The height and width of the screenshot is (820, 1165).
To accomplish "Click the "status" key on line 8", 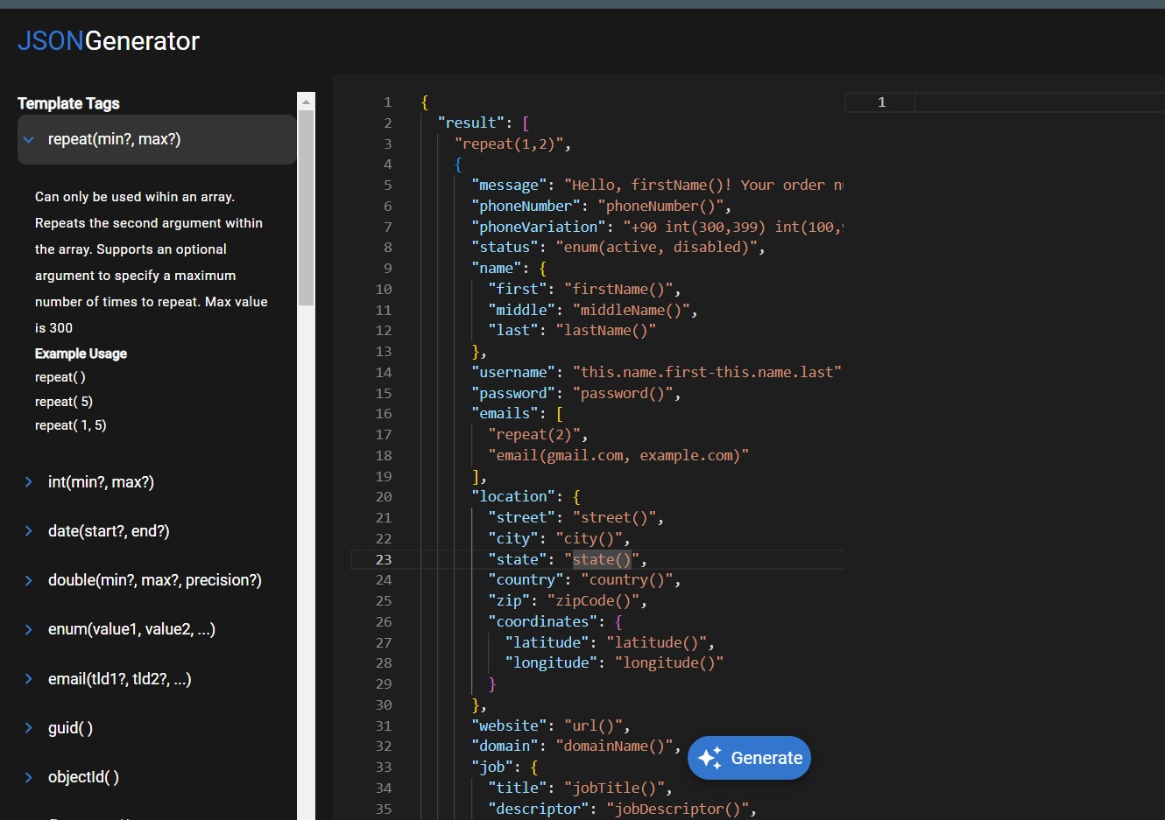I will [505, 248].
